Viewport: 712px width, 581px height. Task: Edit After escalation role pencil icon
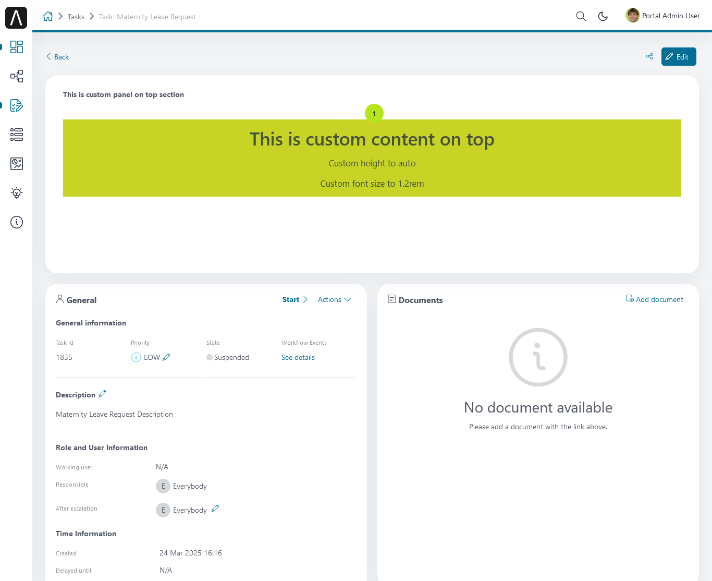pos(215,509)
